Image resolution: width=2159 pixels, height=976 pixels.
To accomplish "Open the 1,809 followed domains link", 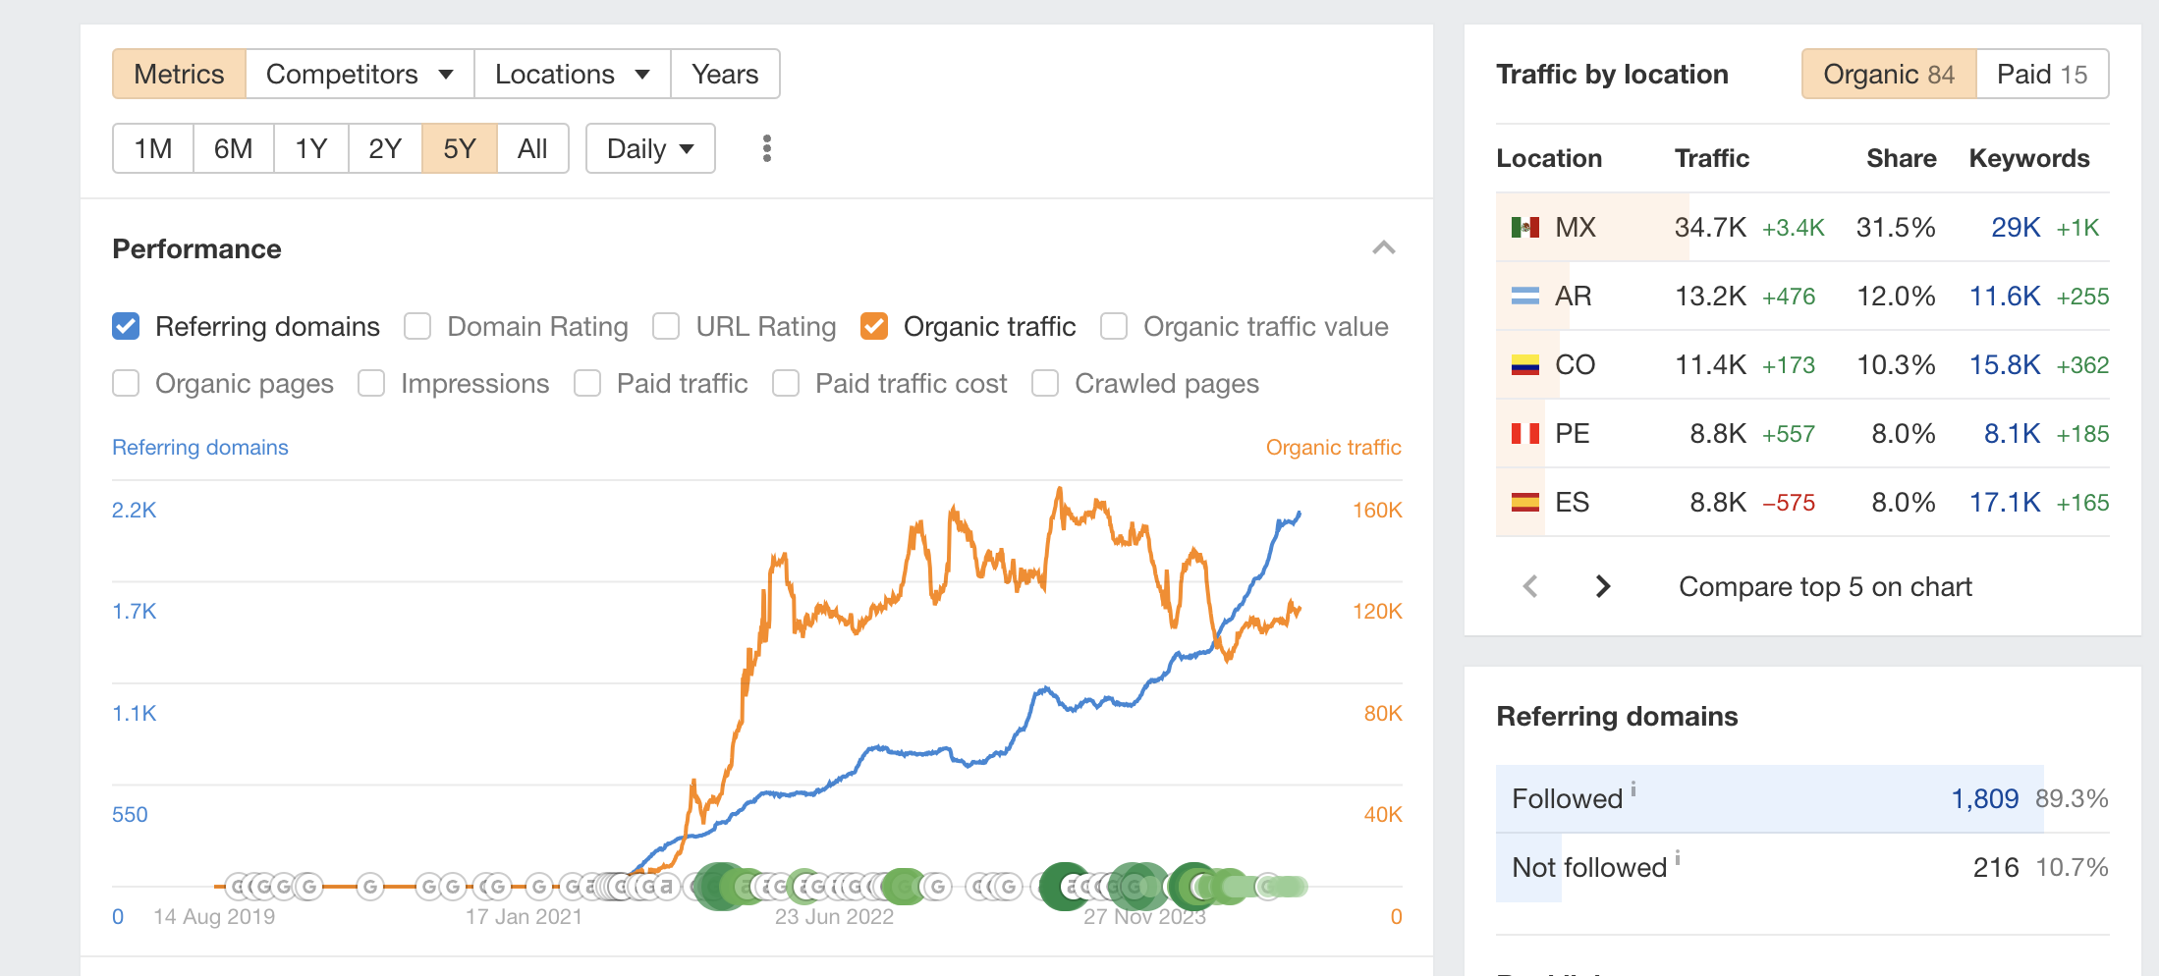I will (x=1984, y=798).
